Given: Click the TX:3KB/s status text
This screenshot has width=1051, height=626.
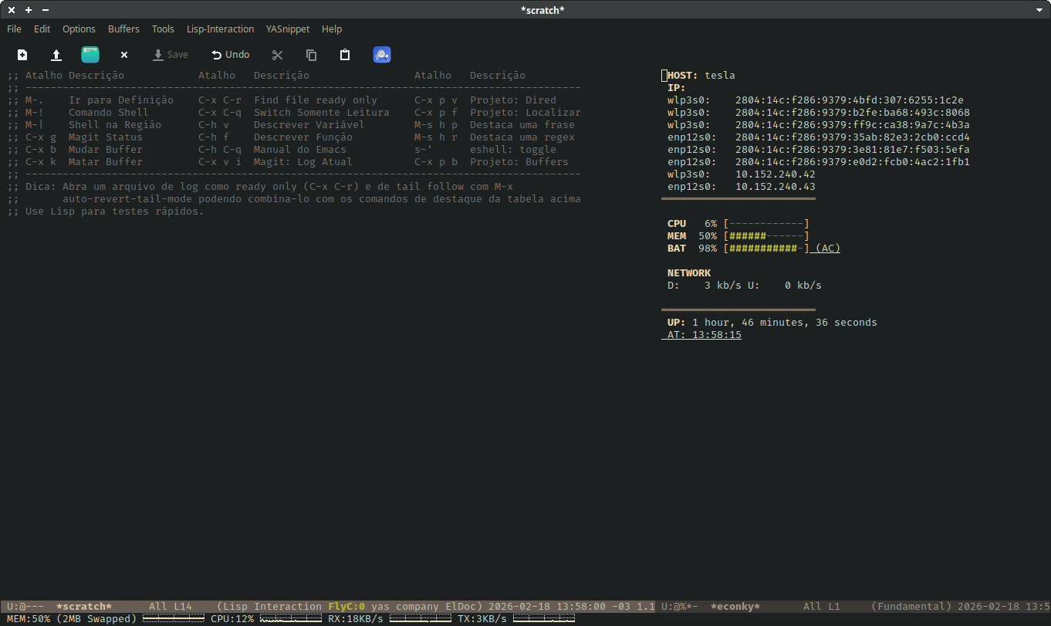Looking at the screenshot, I should (x=482, y=619).
